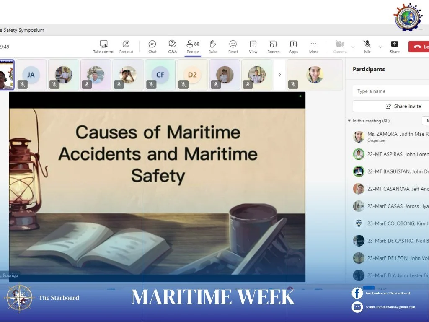429x322 pixels.
Task: Pop out the shared content
Action: click(126, 47)
